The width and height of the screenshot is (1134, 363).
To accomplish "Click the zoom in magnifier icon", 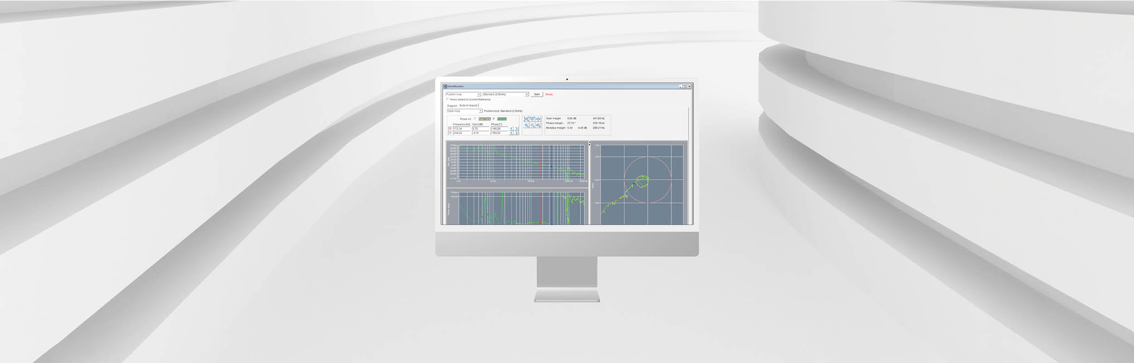I will (526, 125).
